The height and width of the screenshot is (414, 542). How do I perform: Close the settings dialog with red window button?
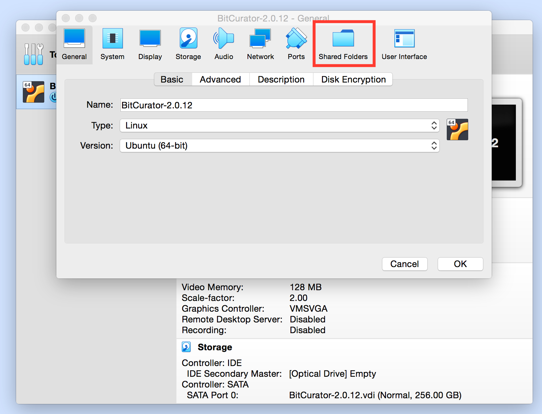click(66, 18)
